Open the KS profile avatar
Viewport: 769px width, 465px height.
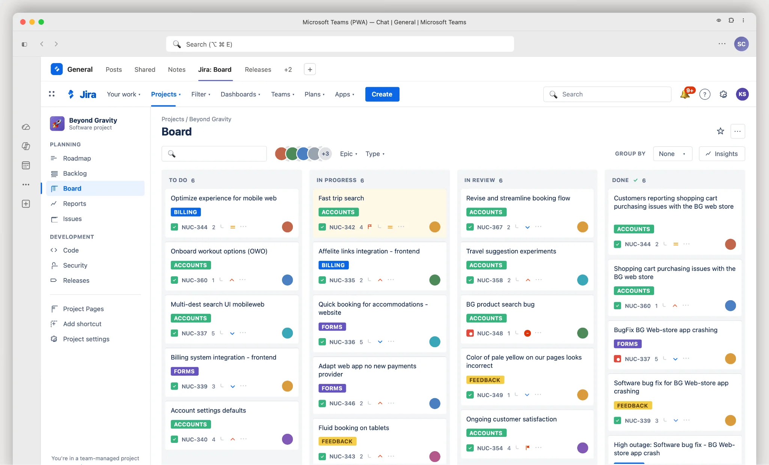pyautogui.click(x=742, y=94)
